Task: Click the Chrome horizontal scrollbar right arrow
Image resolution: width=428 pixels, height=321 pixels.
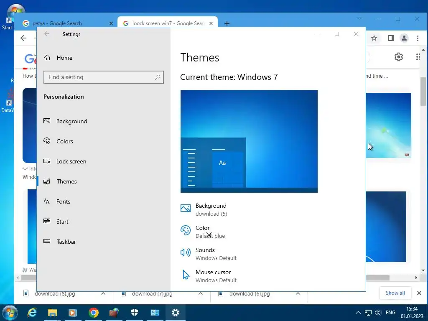Action: [416, 278]
